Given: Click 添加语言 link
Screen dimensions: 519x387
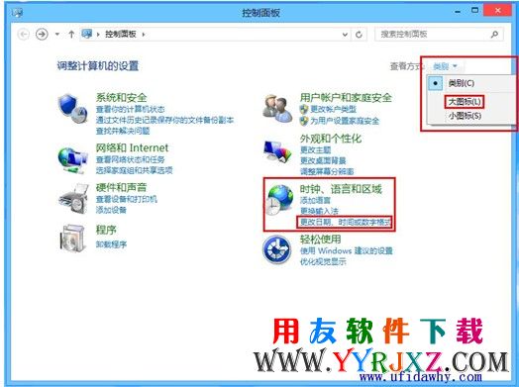Looking at the screenshot, I should click(315, 200).
